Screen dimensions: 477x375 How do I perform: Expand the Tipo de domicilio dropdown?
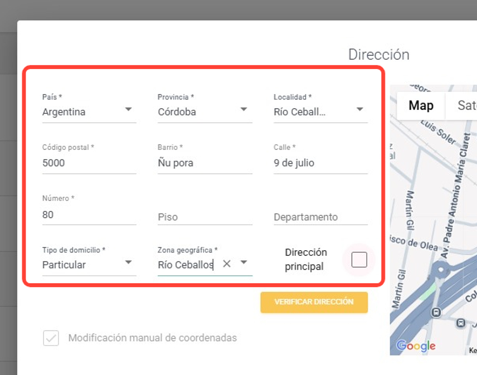click(x=128, y=262)
